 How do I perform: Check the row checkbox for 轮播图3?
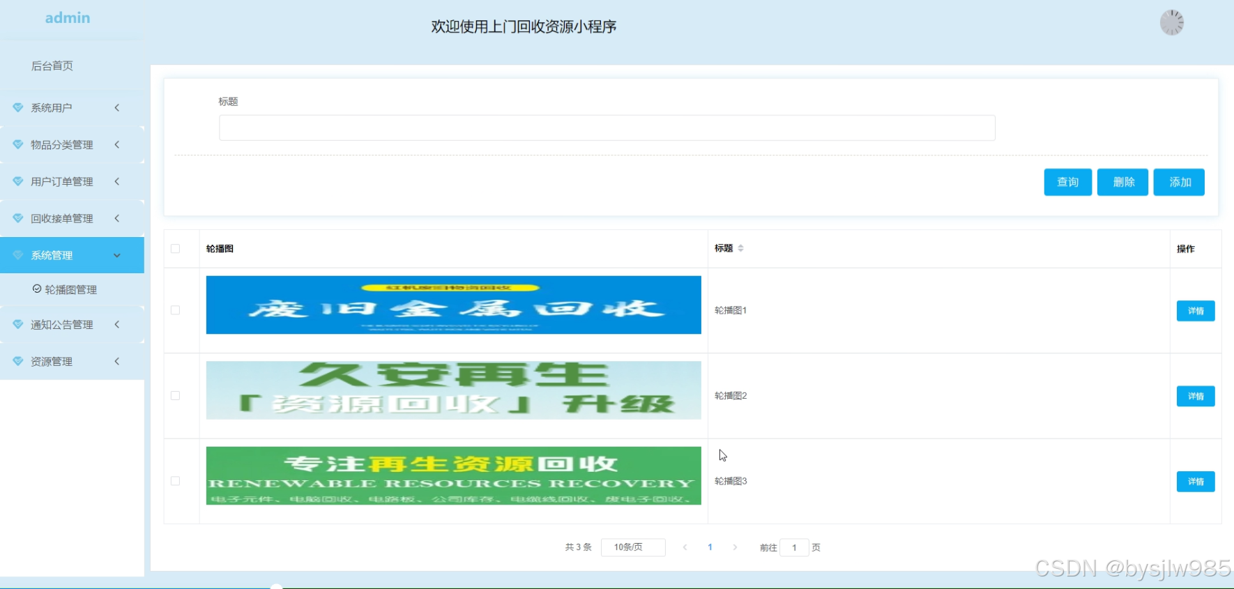click(176, 481)
